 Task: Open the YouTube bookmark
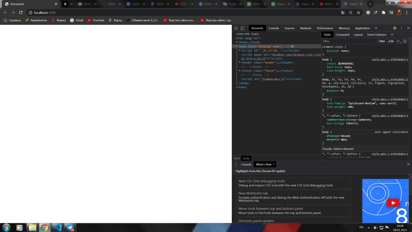pyautogui.click(x=96, y=20)
